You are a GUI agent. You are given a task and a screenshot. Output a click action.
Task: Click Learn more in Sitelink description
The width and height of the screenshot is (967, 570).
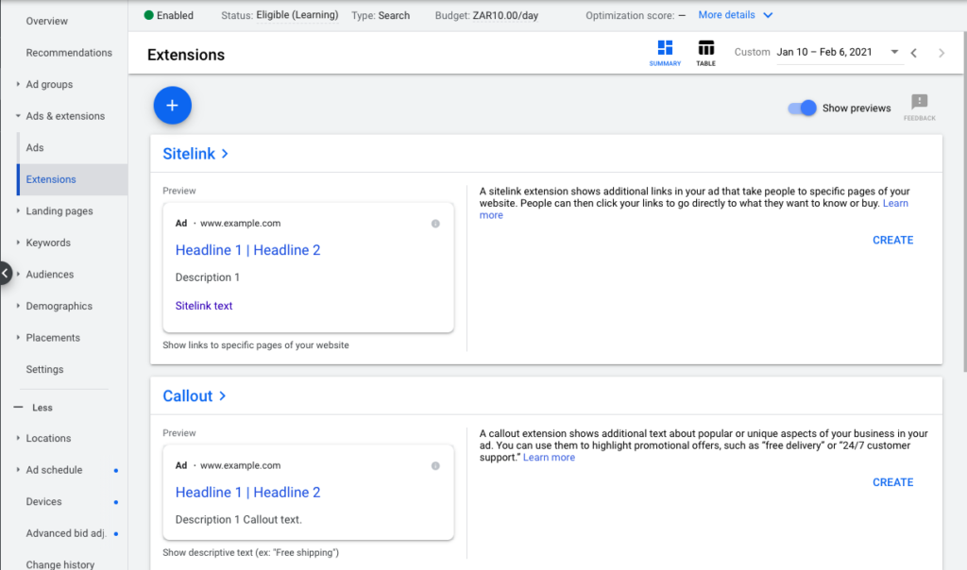(x=895, y=203)
